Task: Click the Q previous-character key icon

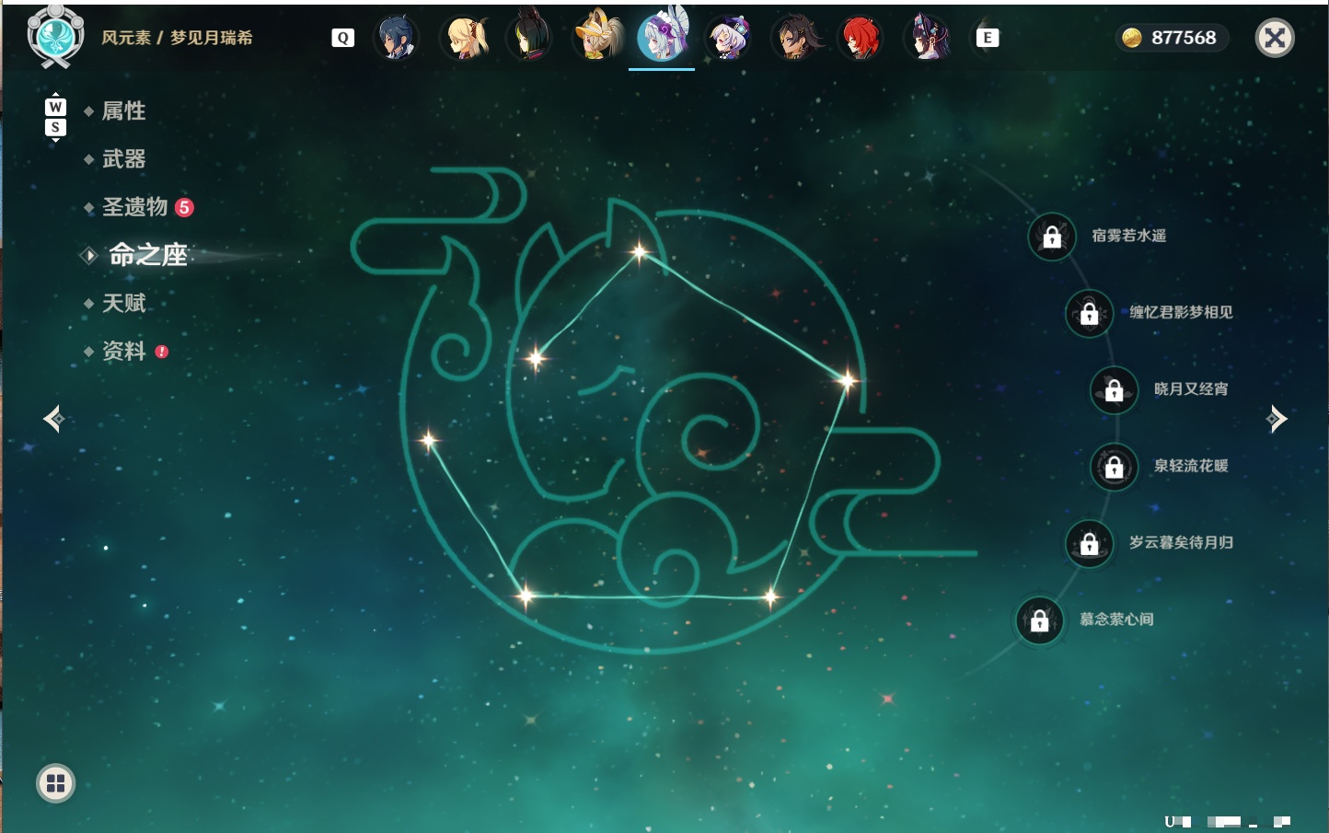Action: [x=342, y=38]
